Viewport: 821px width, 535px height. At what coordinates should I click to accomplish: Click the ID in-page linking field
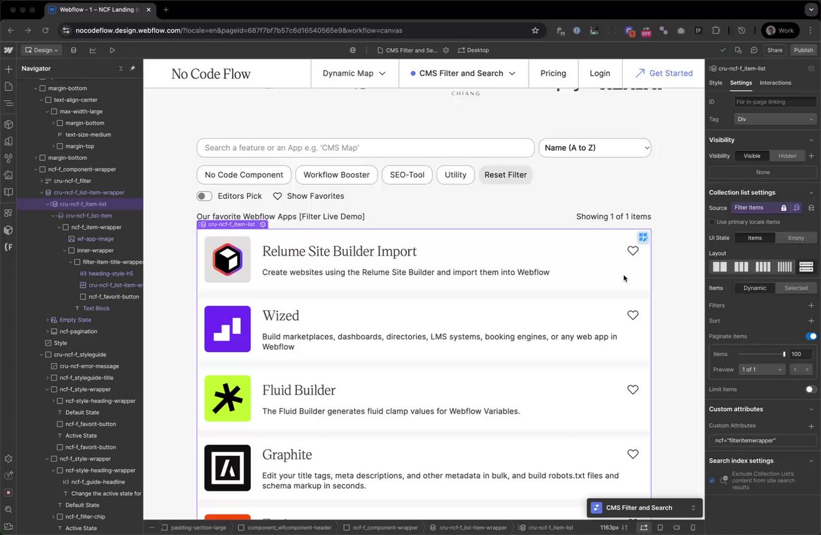tap(775, 102)
